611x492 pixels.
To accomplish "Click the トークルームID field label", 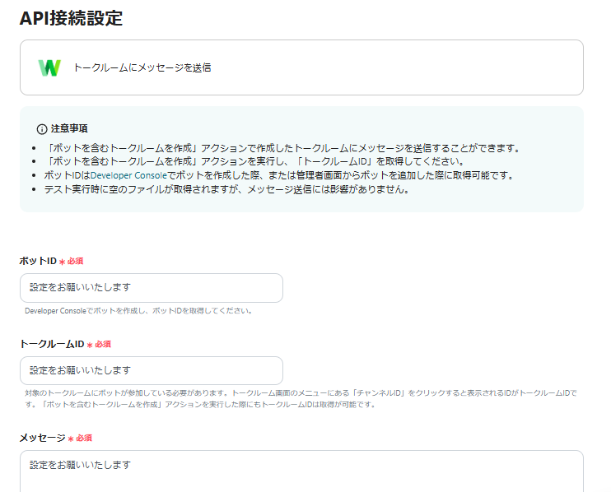I will (x=52, y=344).
